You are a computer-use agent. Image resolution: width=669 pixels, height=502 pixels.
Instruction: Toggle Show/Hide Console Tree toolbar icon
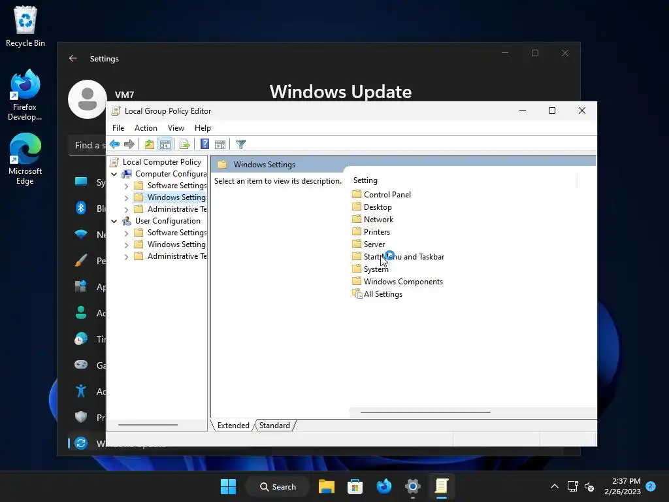pos(165,144)
